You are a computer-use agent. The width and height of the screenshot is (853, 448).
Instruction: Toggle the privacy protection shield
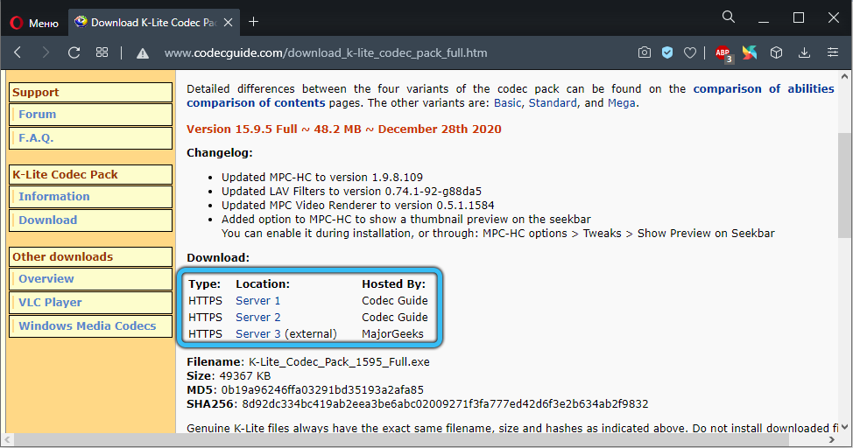point(667,52)
